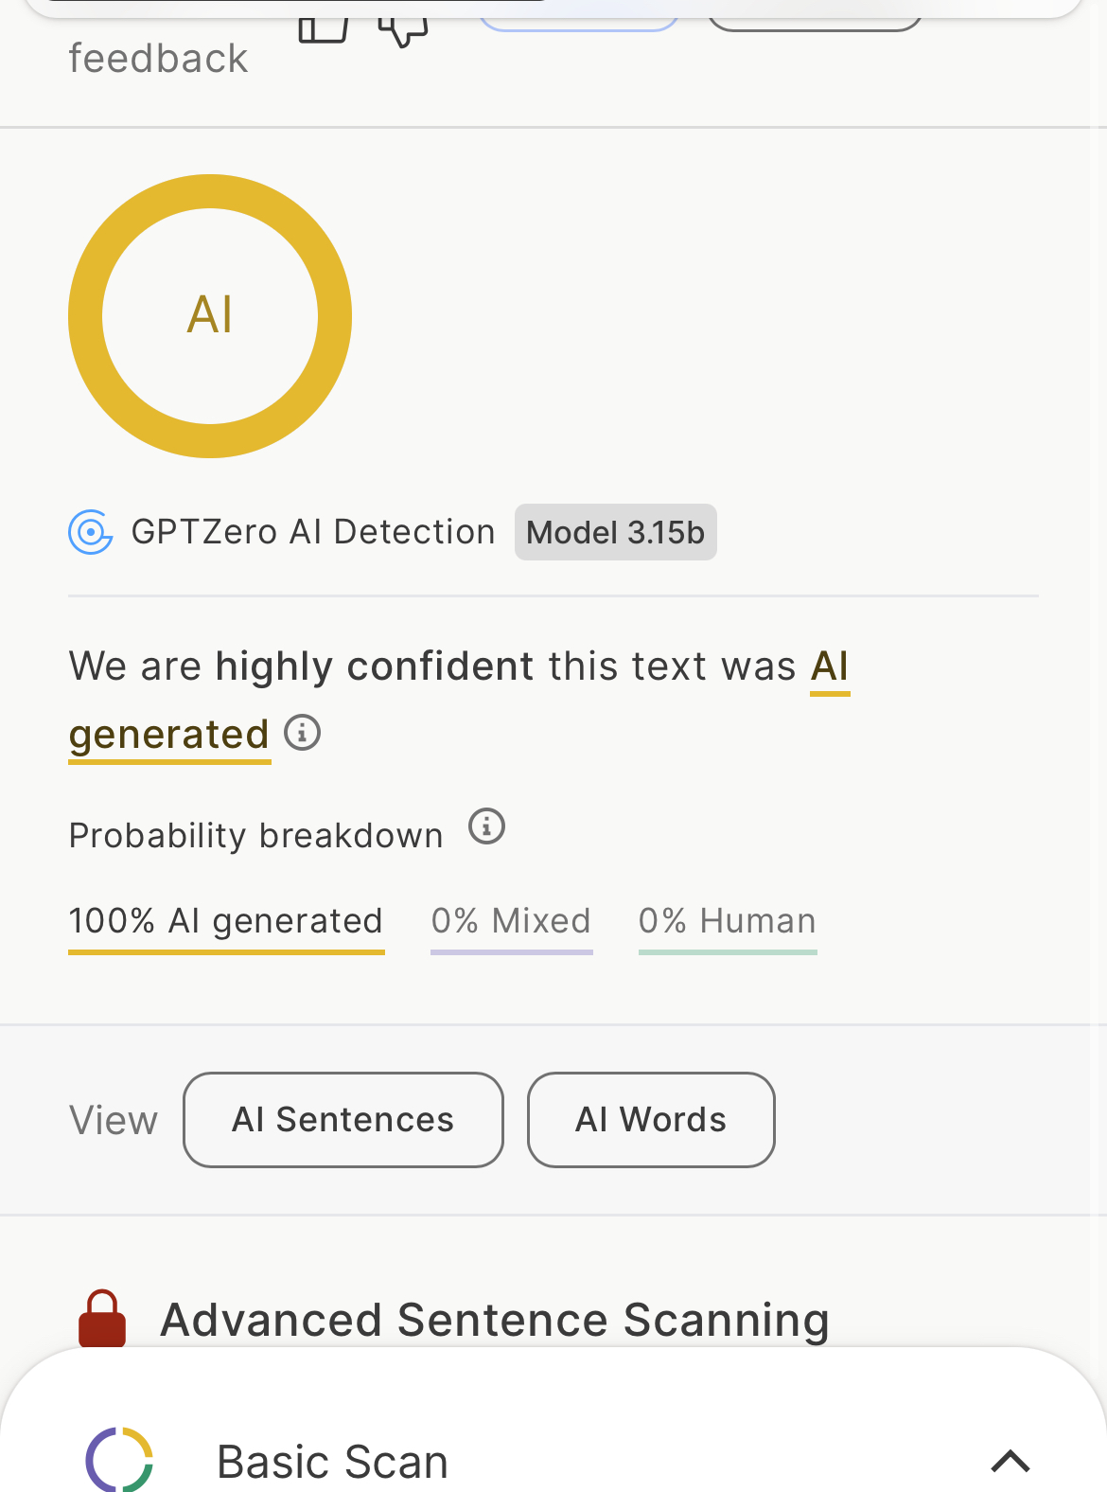
Task: Click the 'feedback' text
Action: click(x=158, y=59)
